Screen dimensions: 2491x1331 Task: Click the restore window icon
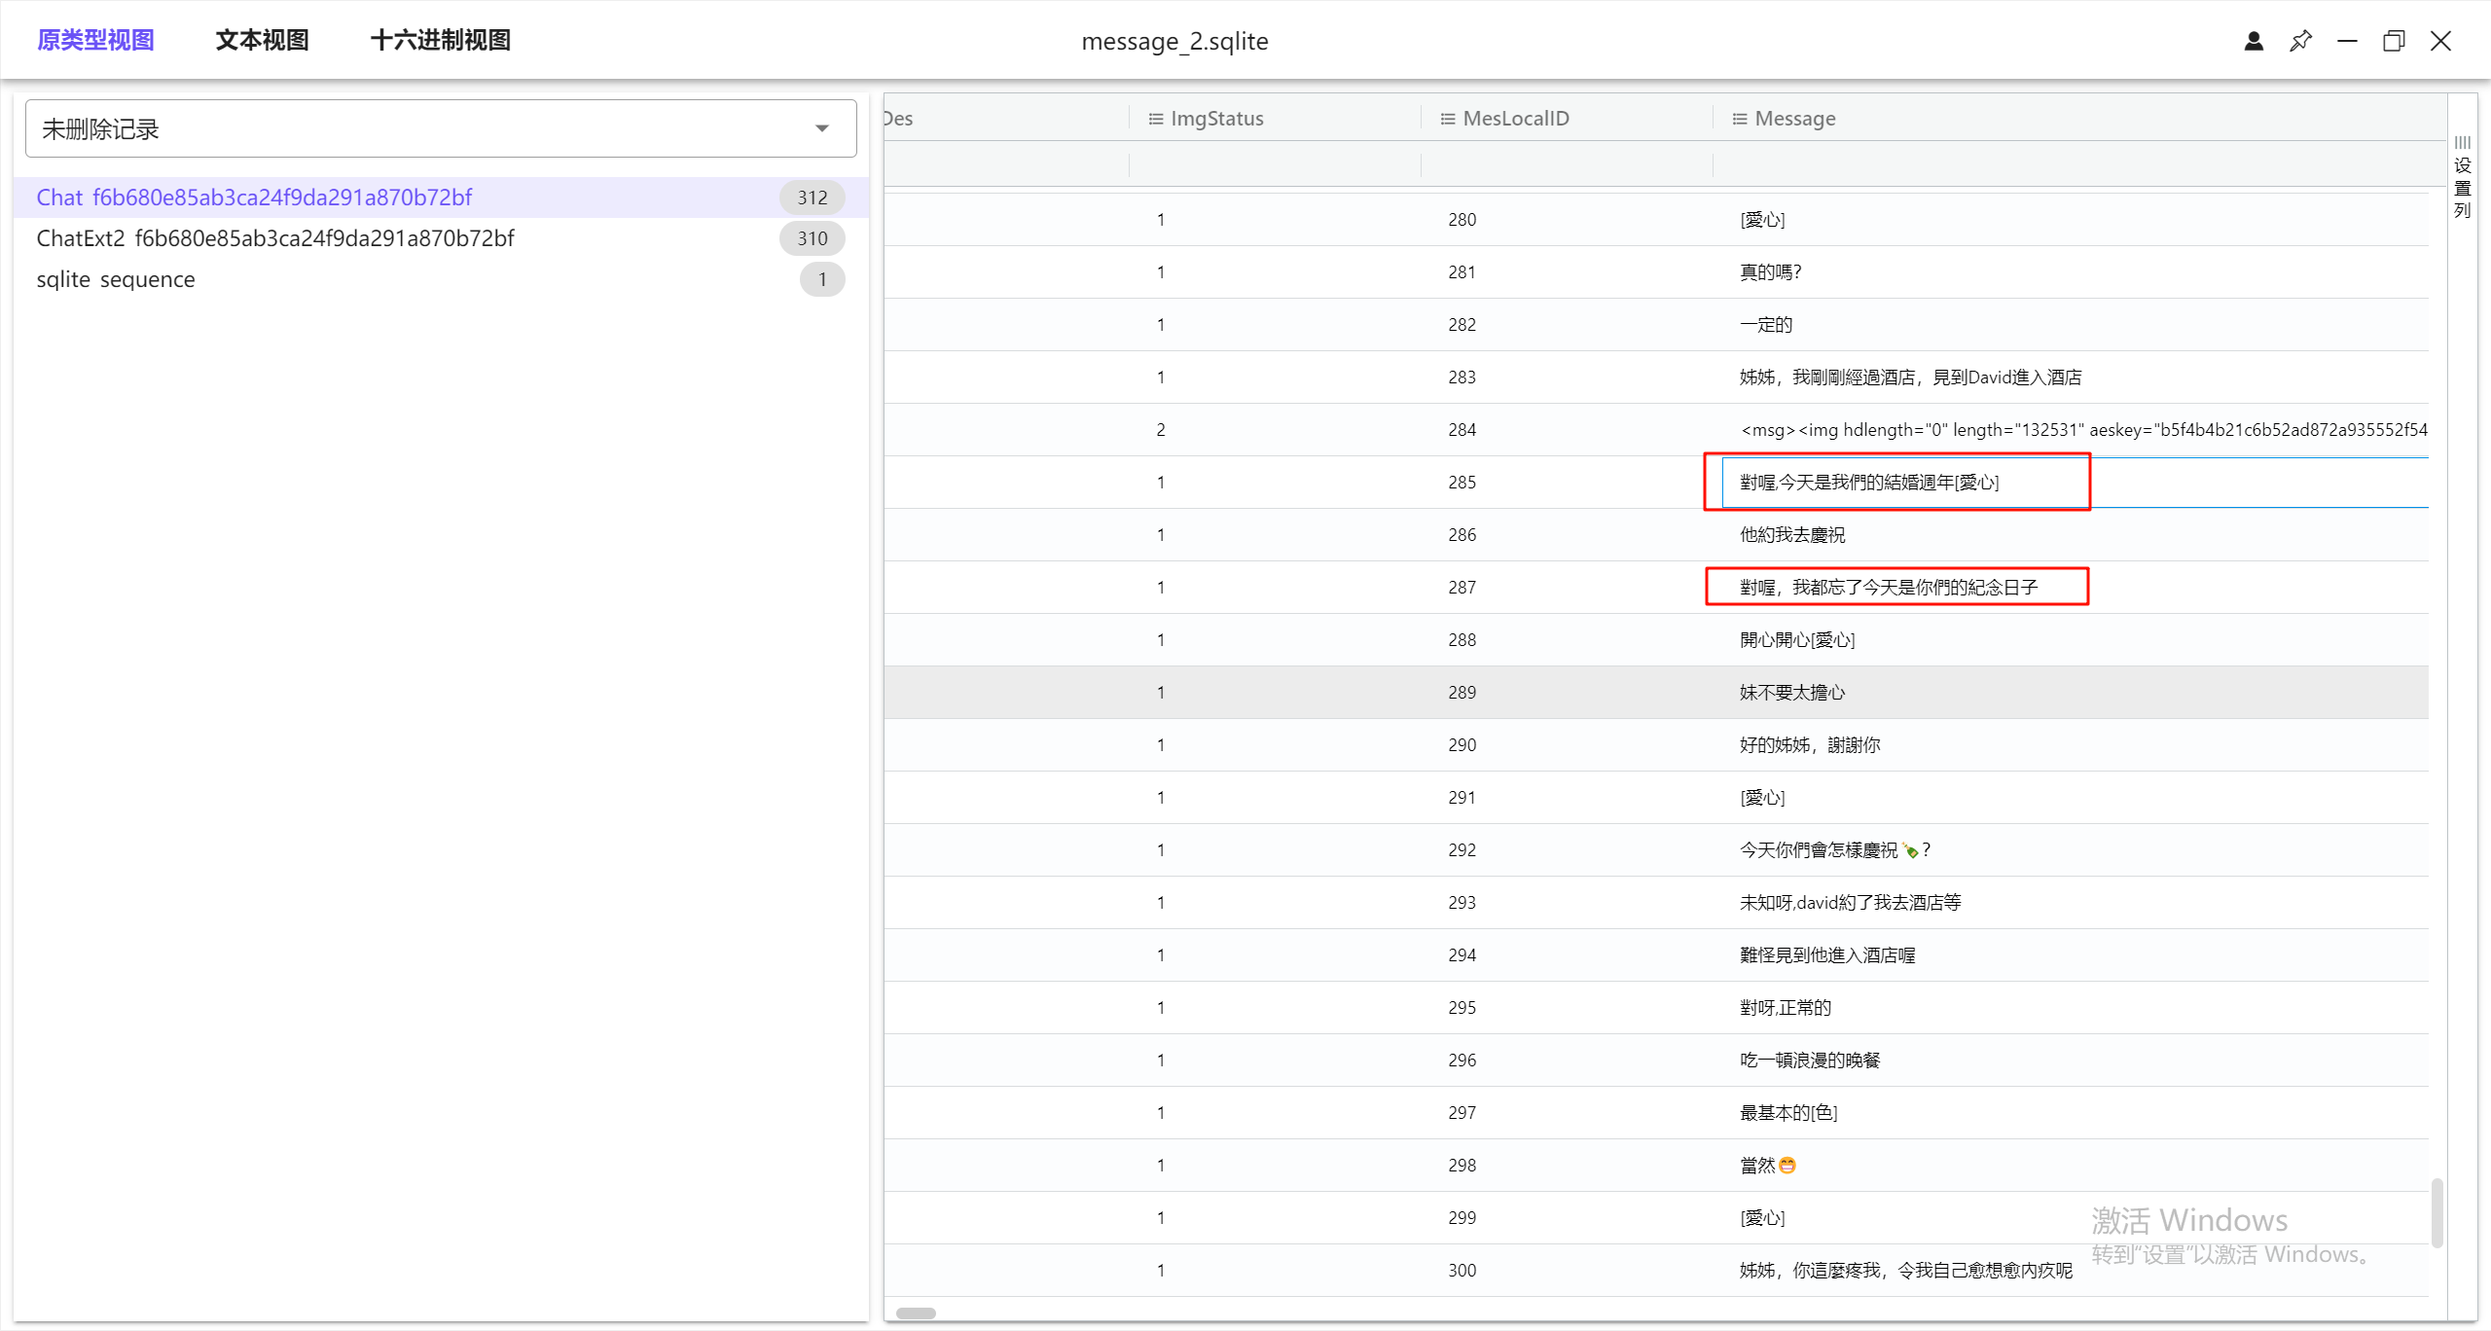tap(2394, 41)
